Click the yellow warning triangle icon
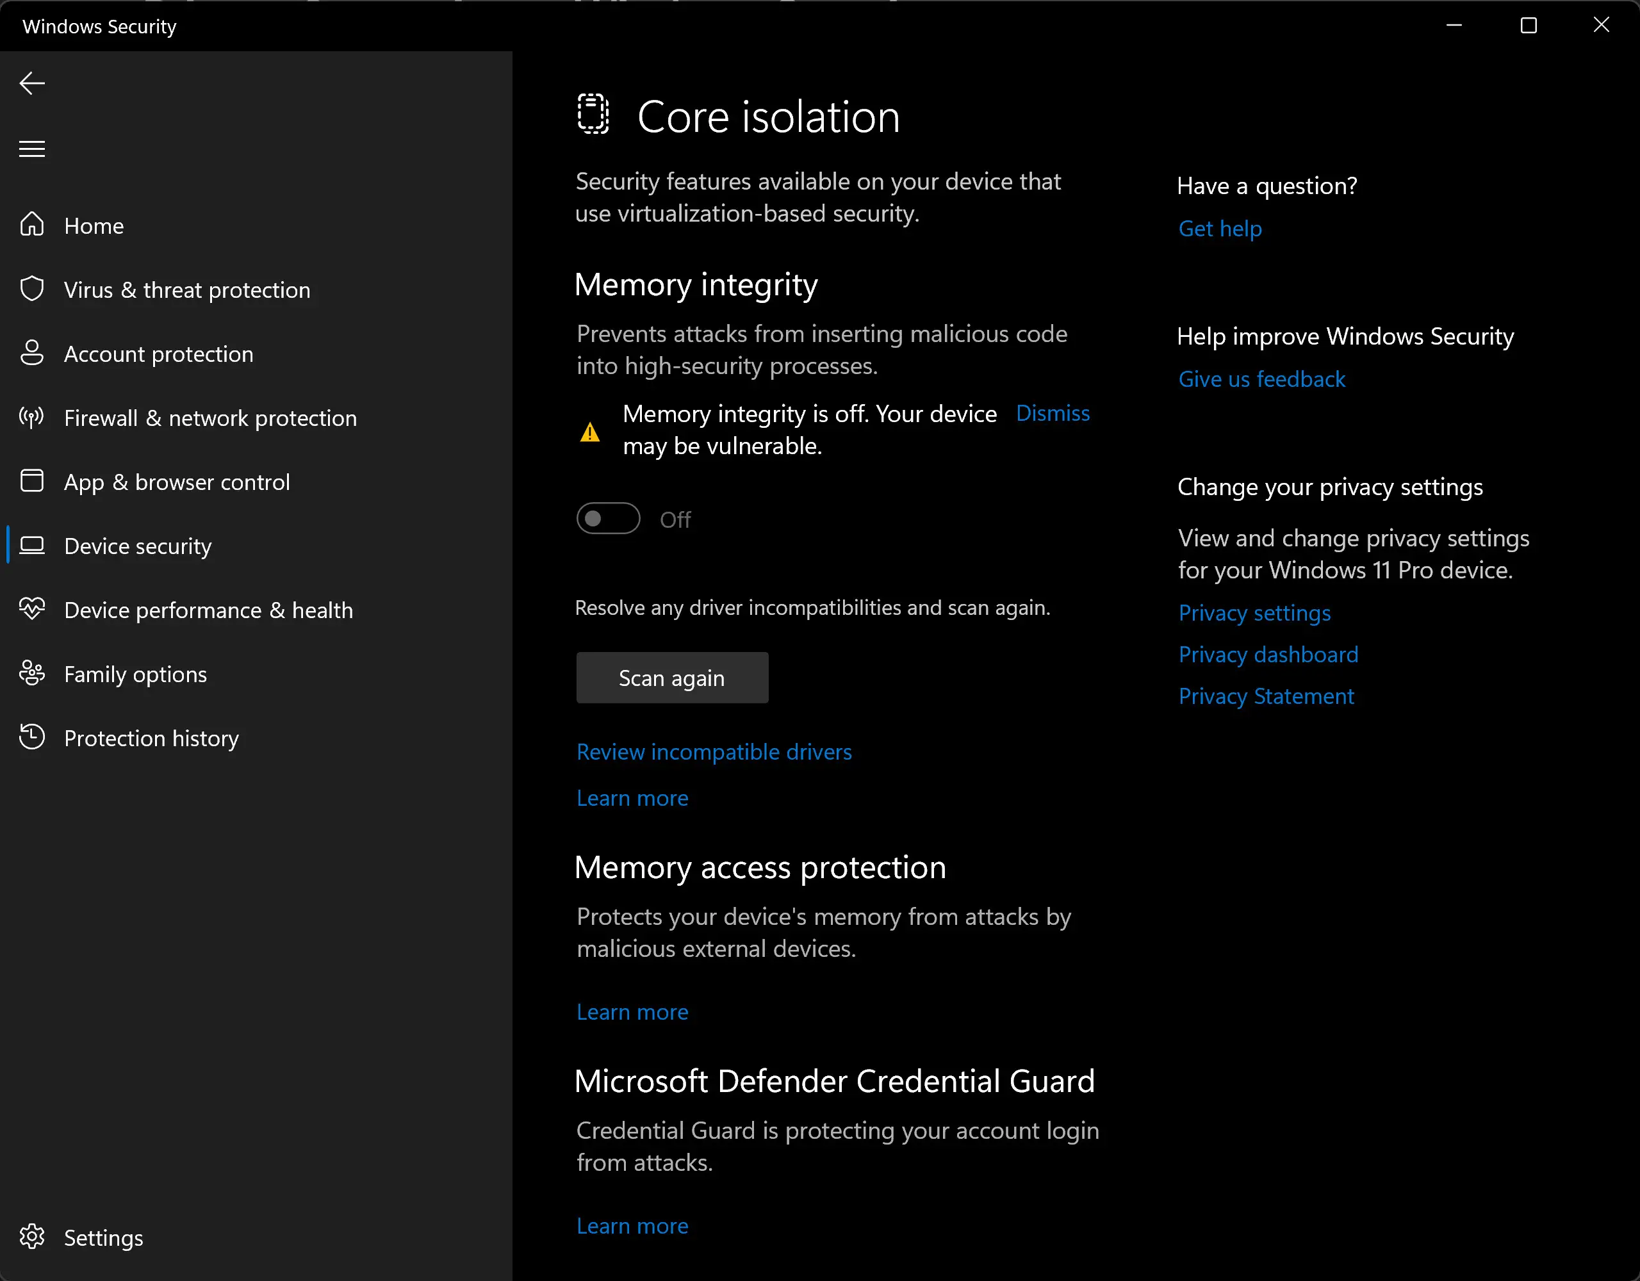The width and height of the screenshot is (1640, 1281). tap(590, 432)
